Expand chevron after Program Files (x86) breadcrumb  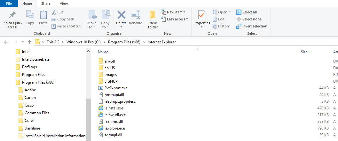coord(144,42)
